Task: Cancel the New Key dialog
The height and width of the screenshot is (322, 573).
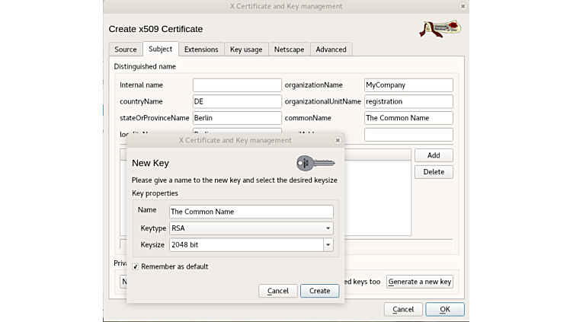Action: pos(277,291)
